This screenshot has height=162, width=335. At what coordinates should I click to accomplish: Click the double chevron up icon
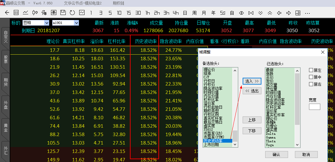pyautogui.click(x=270, y=13)
